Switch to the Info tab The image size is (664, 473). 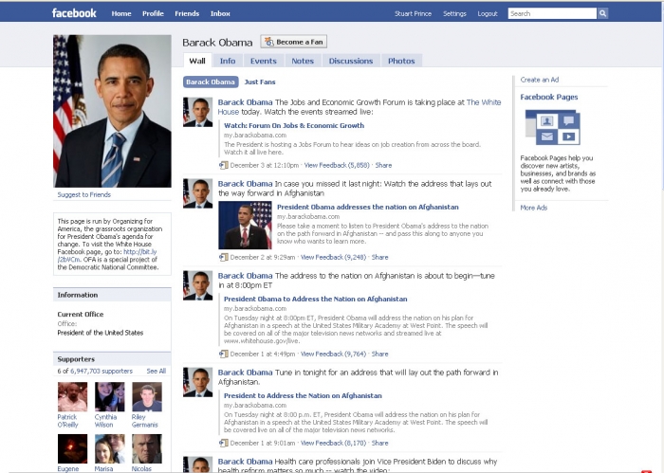pyautogui.click(x=228, y=61)
